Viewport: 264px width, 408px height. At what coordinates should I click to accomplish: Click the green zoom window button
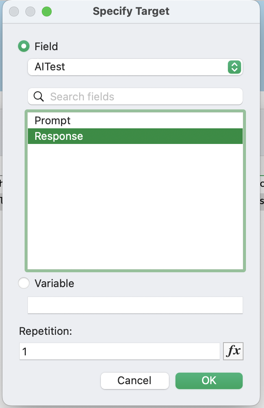47,12
